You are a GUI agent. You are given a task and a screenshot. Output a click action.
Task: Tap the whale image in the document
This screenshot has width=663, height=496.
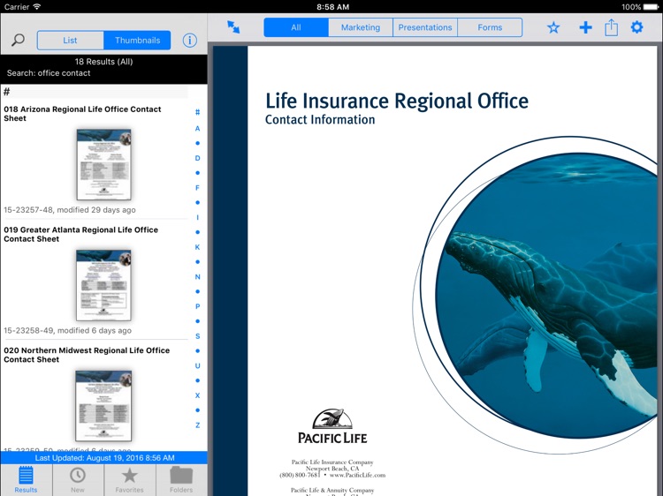[545, 296]
